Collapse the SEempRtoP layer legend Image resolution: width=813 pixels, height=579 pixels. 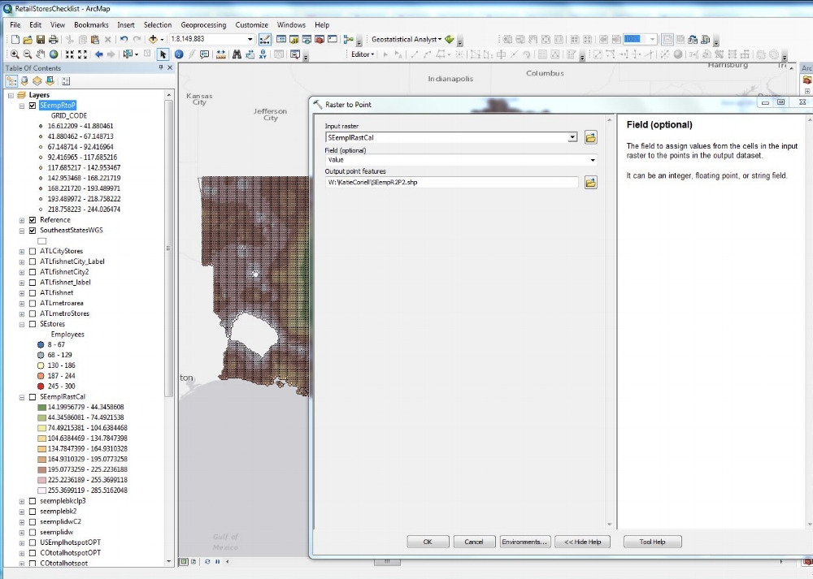22,106
